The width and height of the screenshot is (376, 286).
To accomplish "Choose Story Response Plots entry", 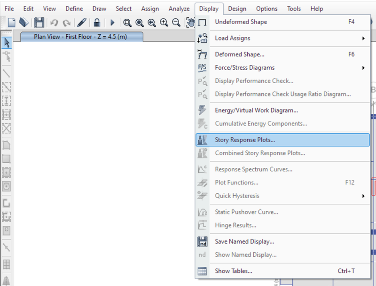I will point(283,140).
